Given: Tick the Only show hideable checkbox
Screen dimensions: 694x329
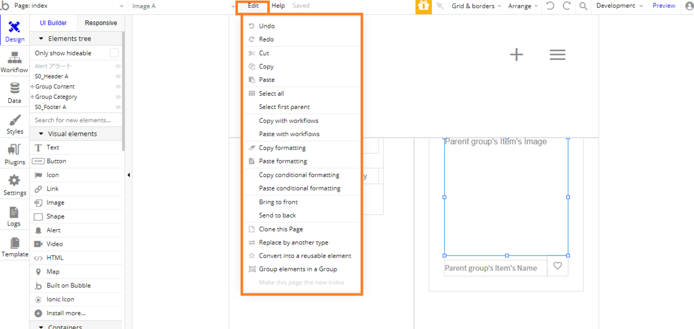Looking at the screenshot, I should pos(115,53).
